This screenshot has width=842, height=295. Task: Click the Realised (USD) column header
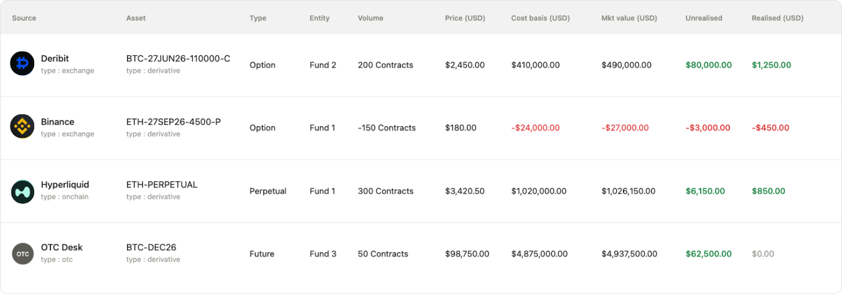point(777,18)
